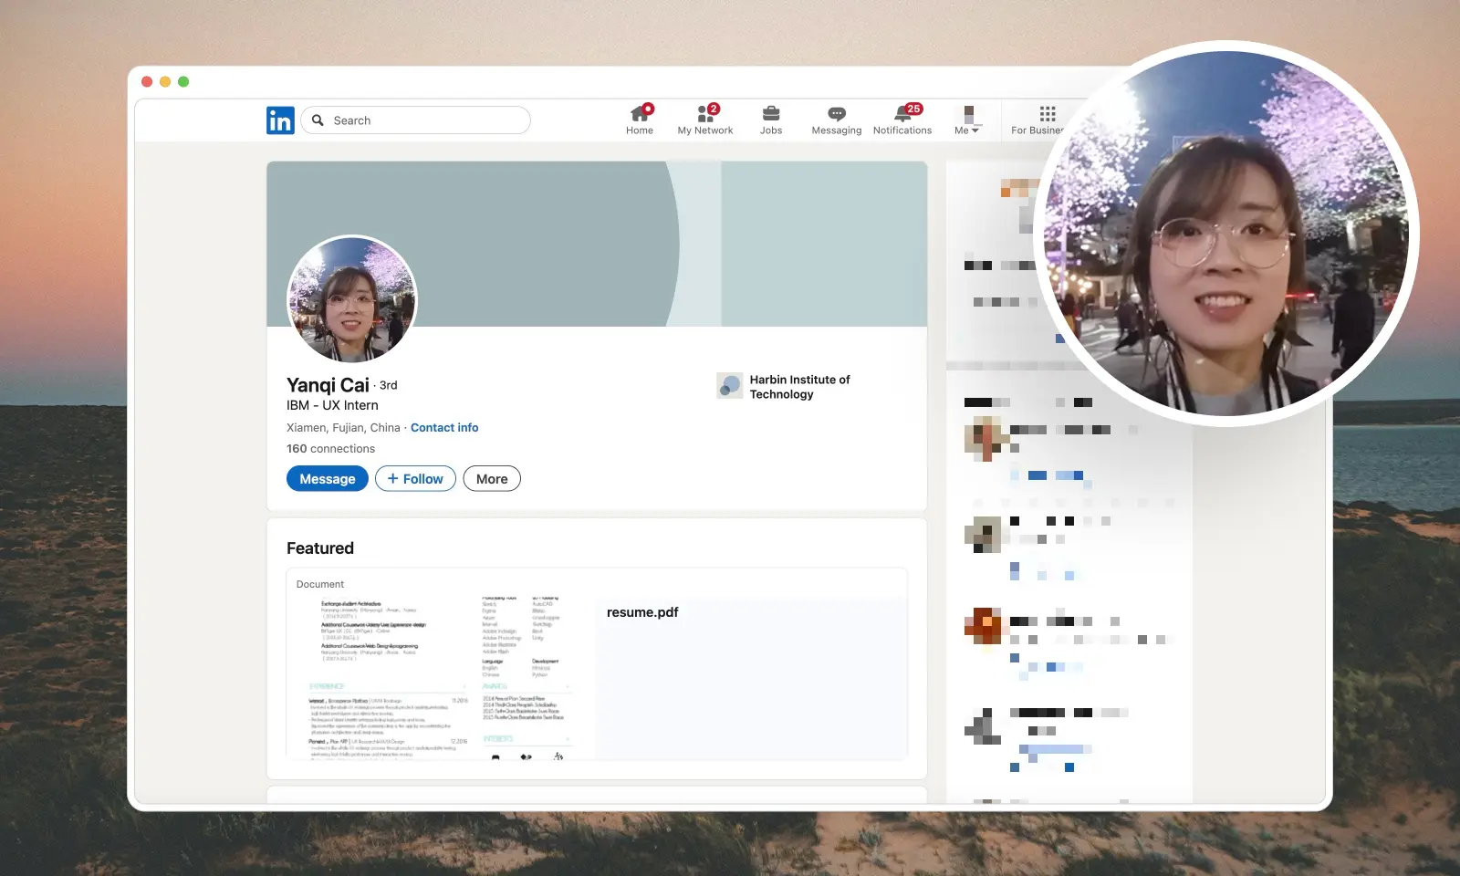Open the More options menu
The height and width of the screenshot is (876, 1460).
click(492, 478)
